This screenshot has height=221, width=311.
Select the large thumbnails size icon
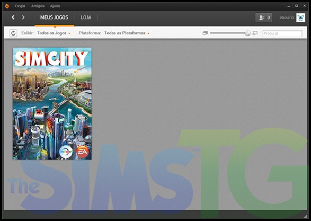255,33
